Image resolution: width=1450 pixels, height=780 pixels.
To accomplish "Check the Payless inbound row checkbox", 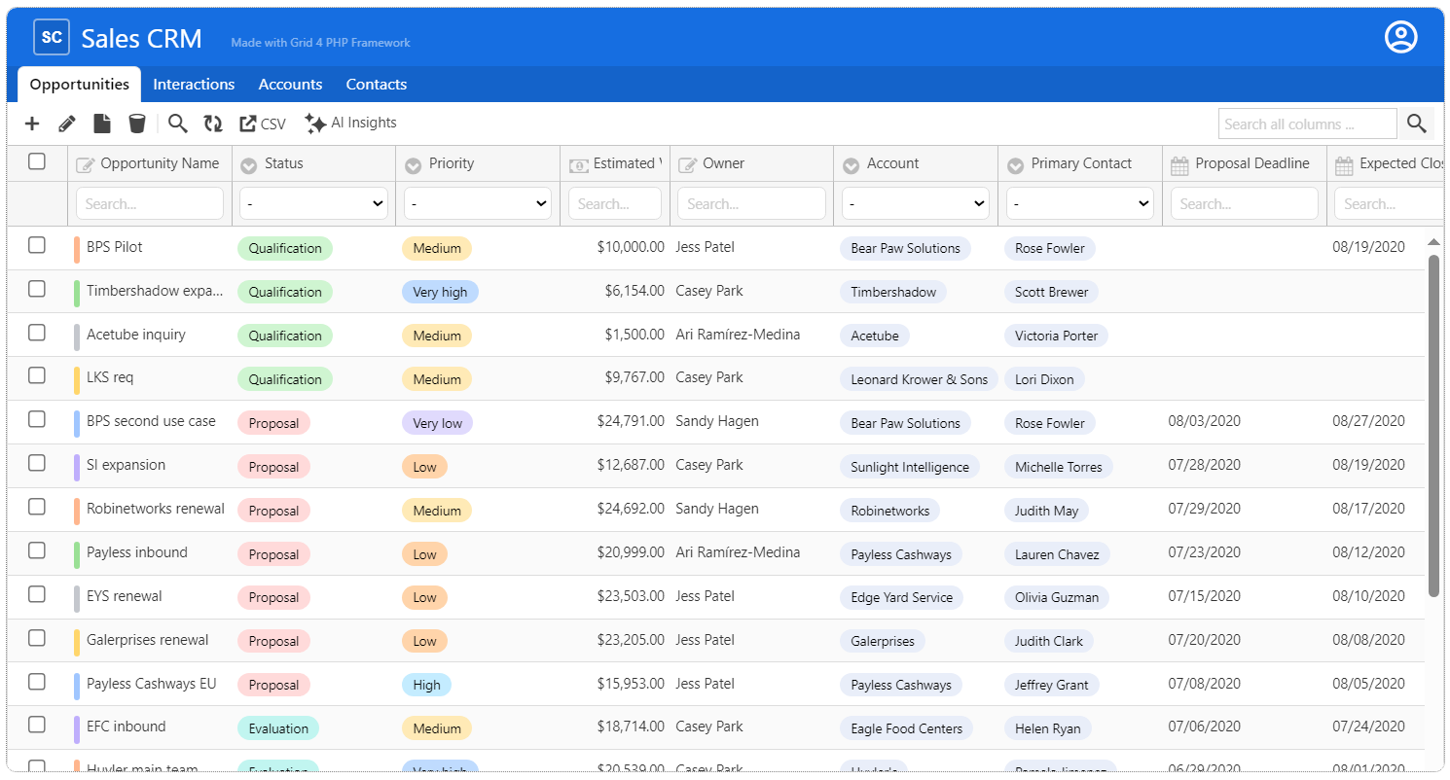I will [x=37, y=550].
